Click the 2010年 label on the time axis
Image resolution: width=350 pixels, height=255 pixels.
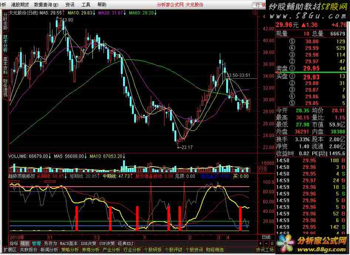point(17,237)
